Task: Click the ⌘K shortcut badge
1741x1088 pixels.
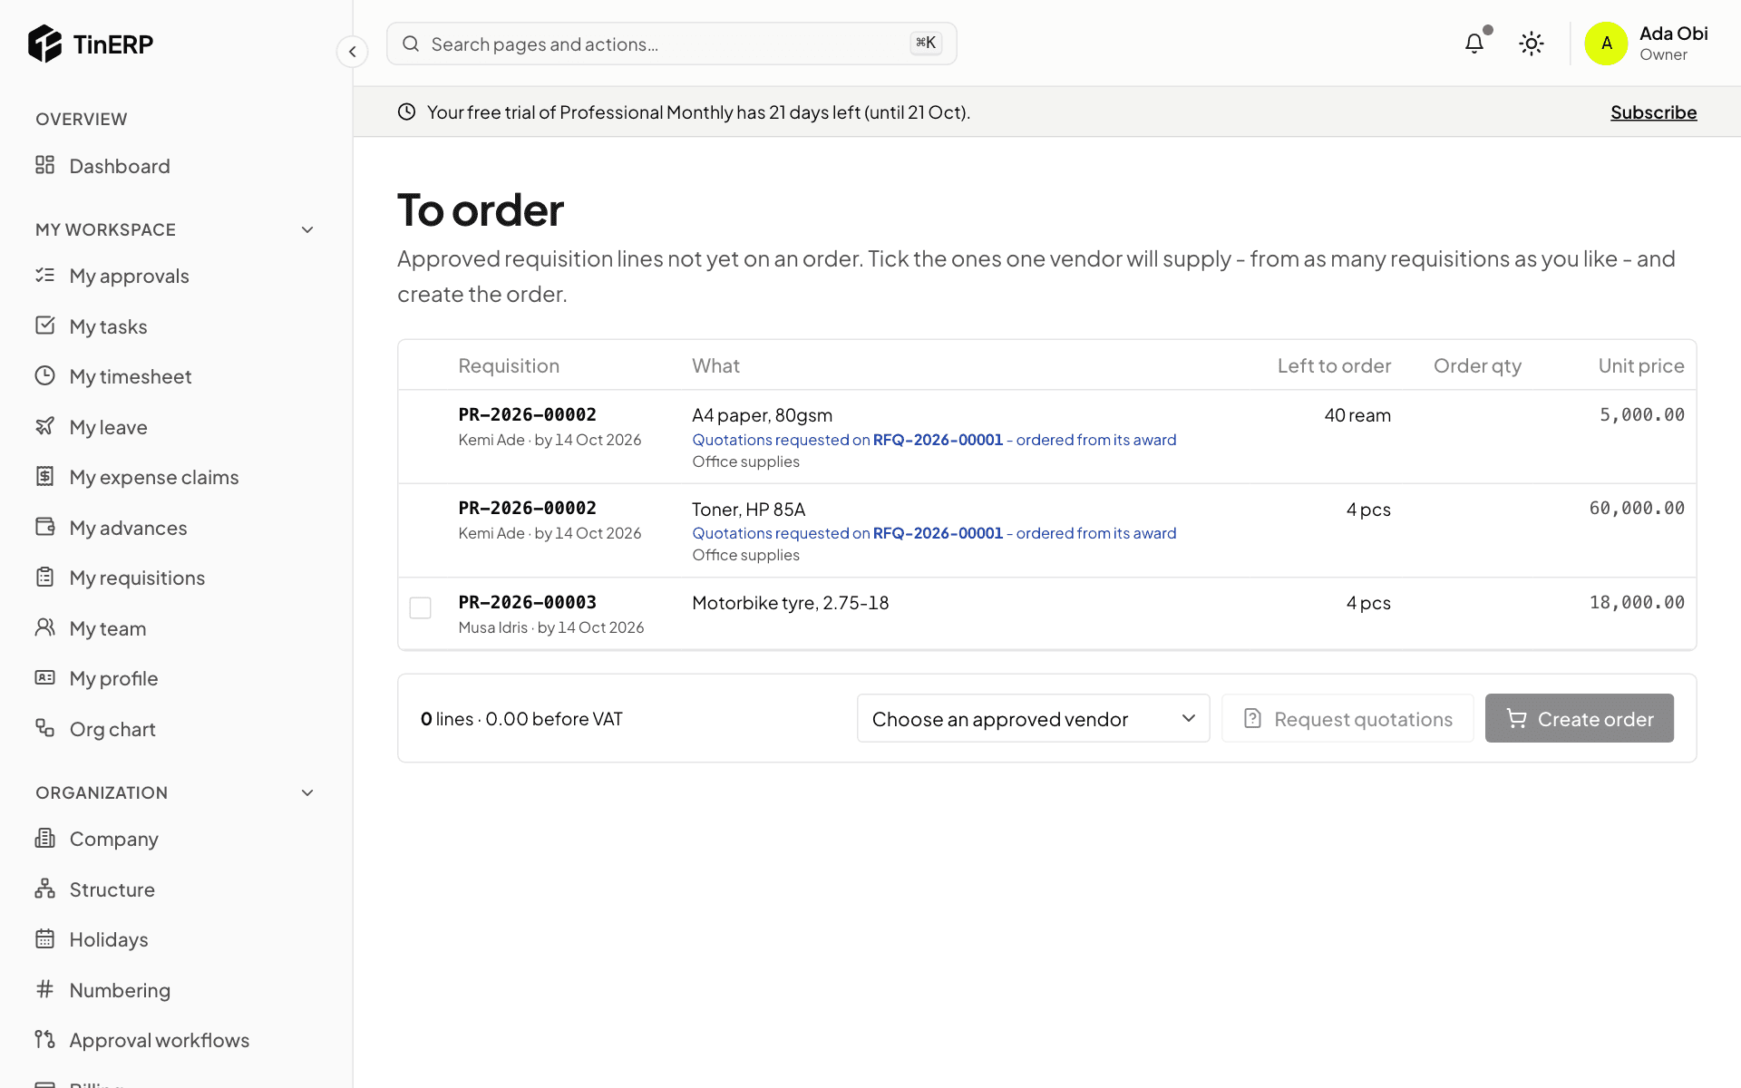Action: (x=926, y=44)
